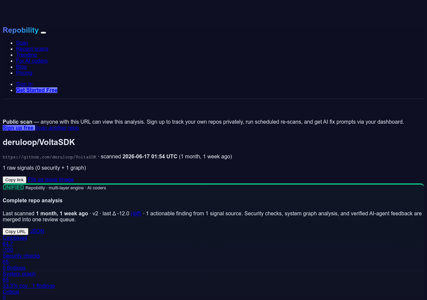Click the github.com/deruloop/VoltaSDK URL text
This screenshot has width=427, height=300.
click(49, 157)
